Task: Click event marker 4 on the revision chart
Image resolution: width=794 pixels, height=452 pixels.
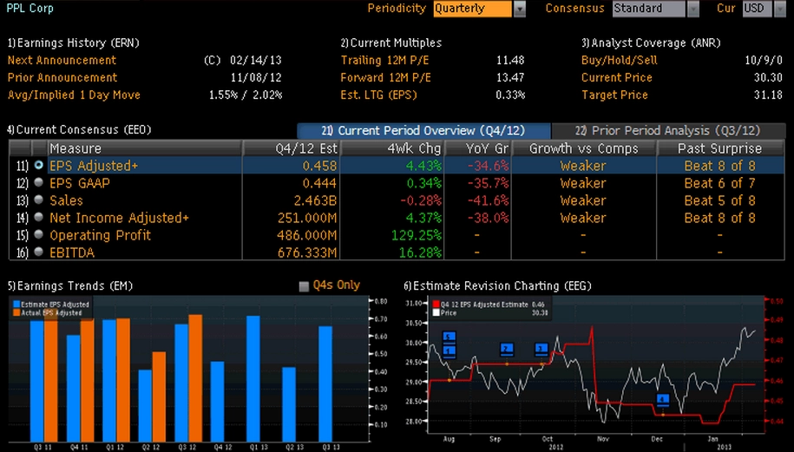Action: (x=663, y=400)
